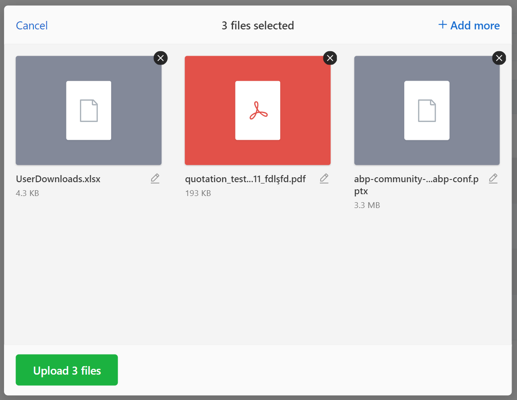517x400 pixels.
Task: Click the 4.3 KB size label
Action: pos(27,193)
